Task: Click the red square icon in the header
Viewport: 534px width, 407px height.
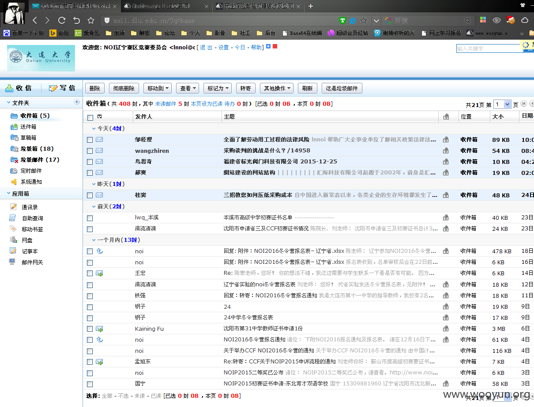Action: click(x=275, y=46)
